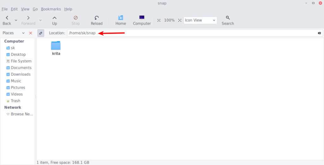Open the View menu

25,9
